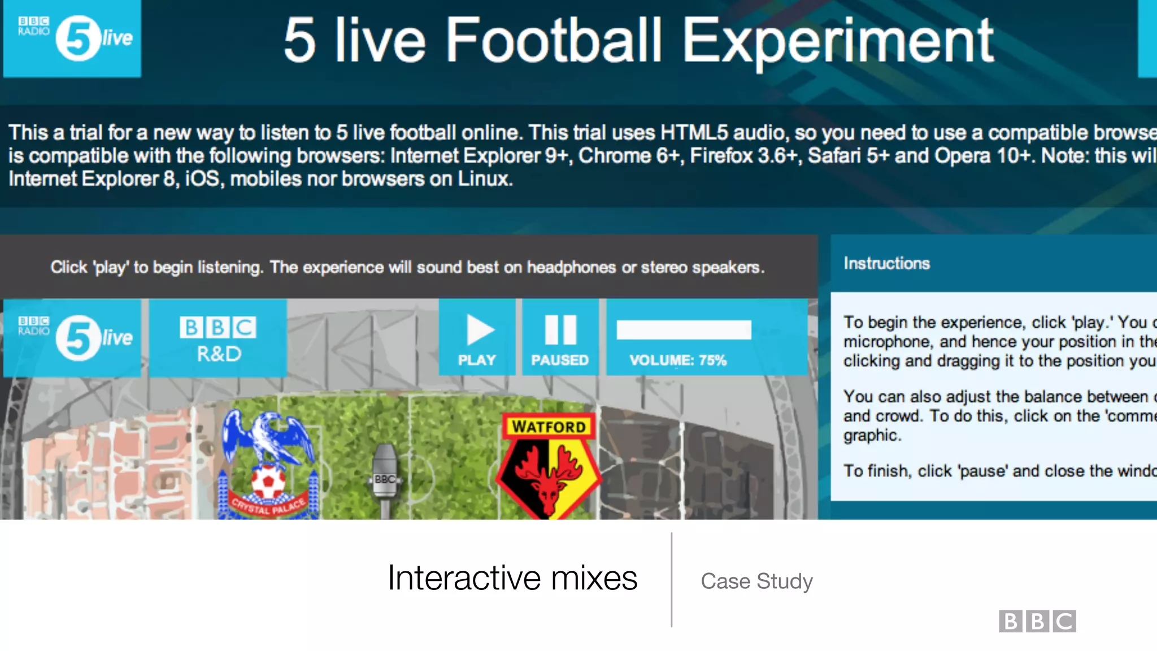Screen dimensions: 1157x651
Task: Click the 'VOLUME: 75%' label
Action: click(678, 361)
